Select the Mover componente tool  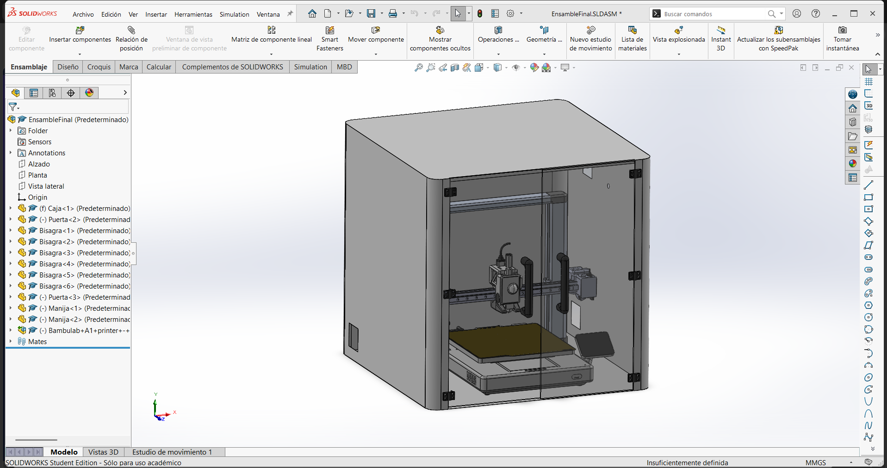coord(376,35)
